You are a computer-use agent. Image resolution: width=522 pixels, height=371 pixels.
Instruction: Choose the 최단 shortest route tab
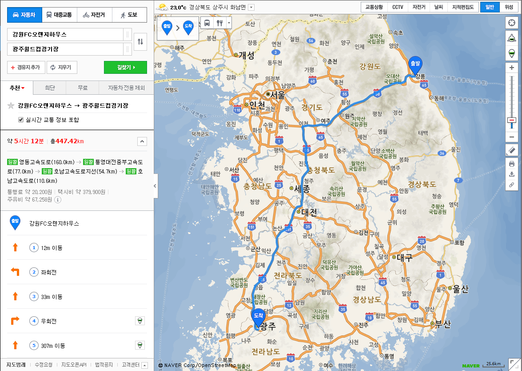point(50,88)
